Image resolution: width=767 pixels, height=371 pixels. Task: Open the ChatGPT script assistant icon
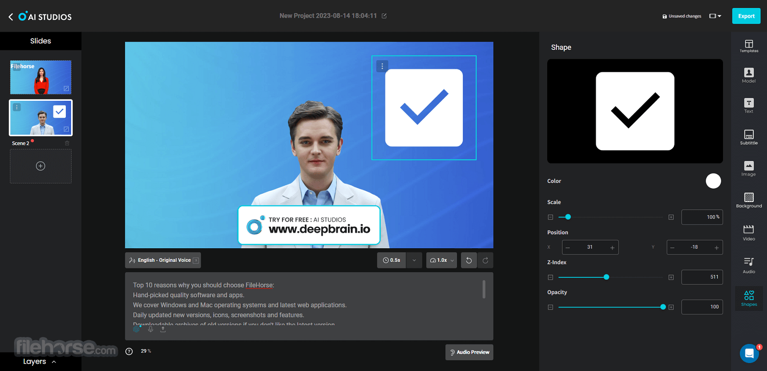point(137,329)
